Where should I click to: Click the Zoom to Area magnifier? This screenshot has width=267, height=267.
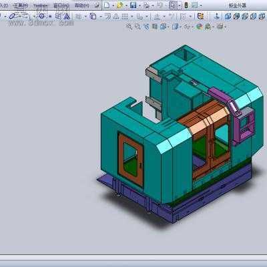[138, 27]
